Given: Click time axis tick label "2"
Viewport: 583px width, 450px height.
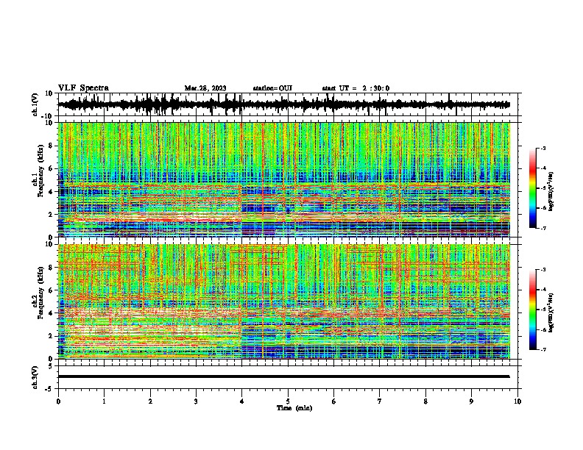Looking at the screenshot, I should pyautogui.click(x=150, y=401).
